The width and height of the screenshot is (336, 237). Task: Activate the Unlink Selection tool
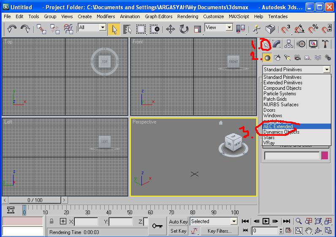tap(55, 29)
